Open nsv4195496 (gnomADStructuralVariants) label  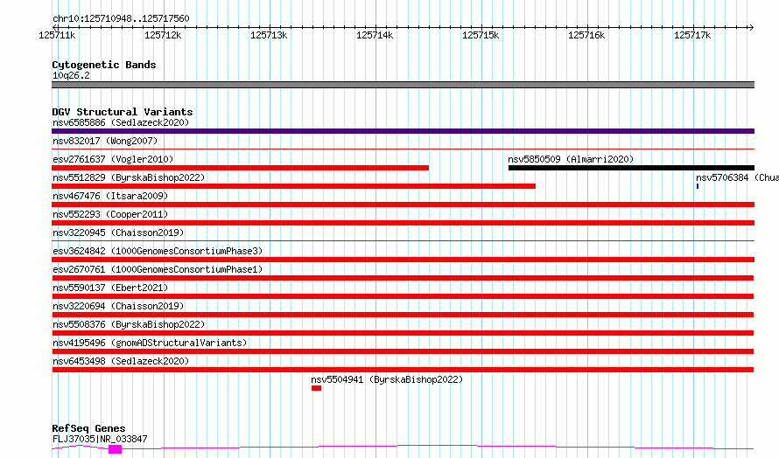click(x=150, y=343)
